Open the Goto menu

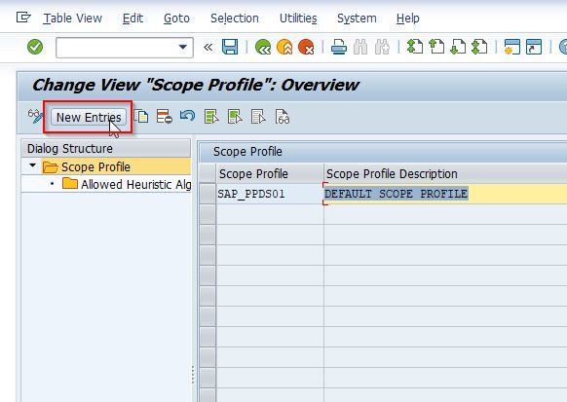click(x=176, y=18)
